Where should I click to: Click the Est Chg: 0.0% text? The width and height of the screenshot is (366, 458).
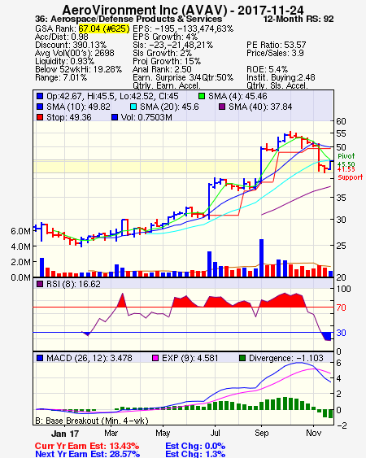pos(195,446)
